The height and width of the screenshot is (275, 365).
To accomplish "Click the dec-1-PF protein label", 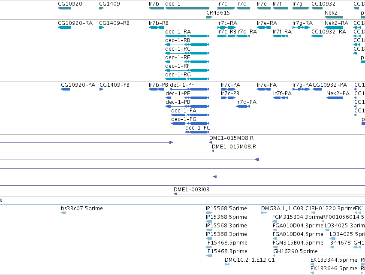I will pos(182,85).
